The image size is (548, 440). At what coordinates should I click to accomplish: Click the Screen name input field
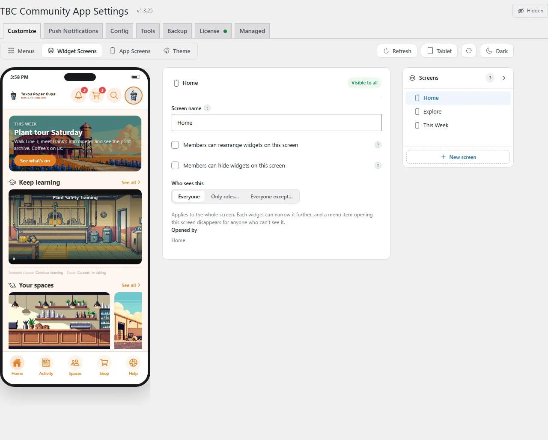pos(277,123)
